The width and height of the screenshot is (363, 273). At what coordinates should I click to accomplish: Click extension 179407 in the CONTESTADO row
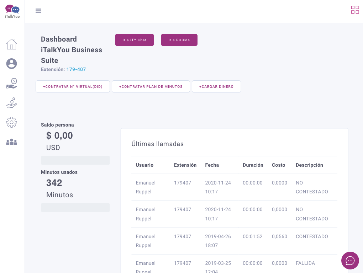[x=183, y=236]
